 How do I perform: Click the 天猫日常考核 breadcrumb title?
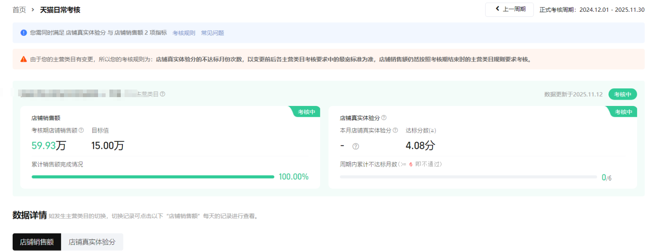click(60, 10)
